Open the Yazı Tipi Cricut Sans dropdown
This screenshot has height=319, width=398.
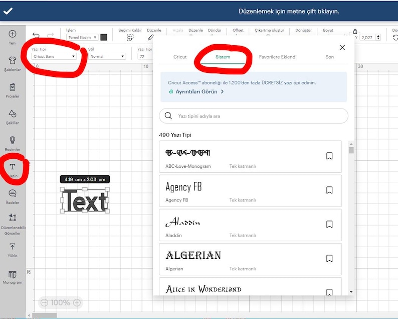tap(54, 56)
